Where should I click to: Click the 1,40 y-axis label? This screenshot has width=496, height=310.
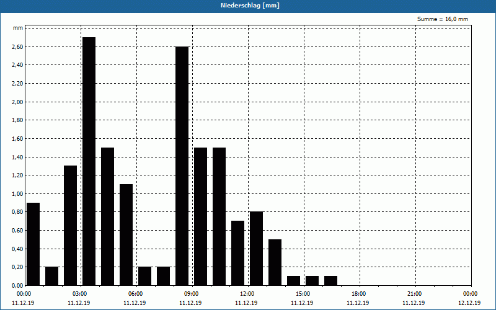[18, 157]
